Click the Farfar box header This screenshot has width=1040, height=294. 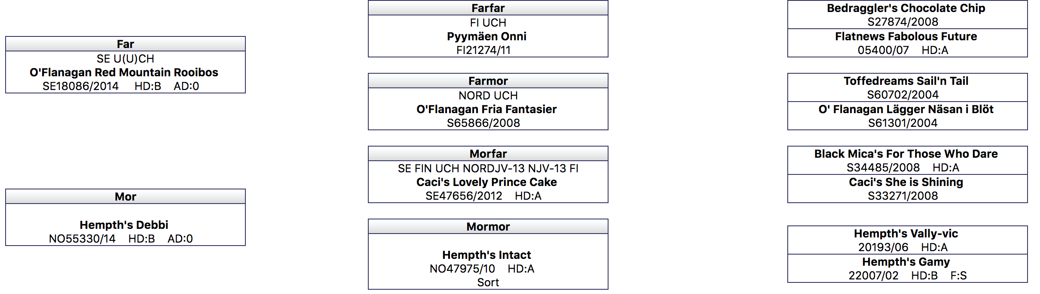point(488,8)
